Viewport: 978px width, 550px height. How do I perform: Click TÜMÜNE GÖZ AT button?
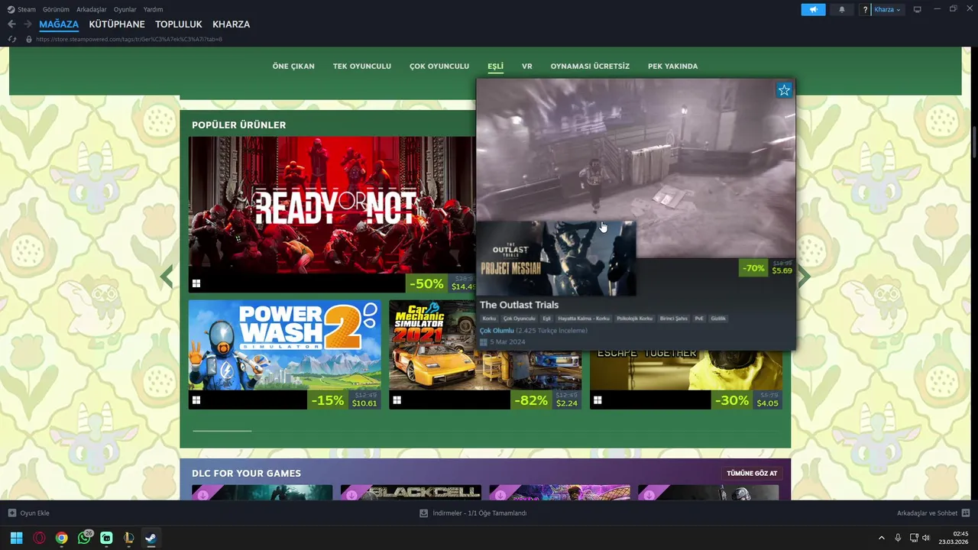752,473
